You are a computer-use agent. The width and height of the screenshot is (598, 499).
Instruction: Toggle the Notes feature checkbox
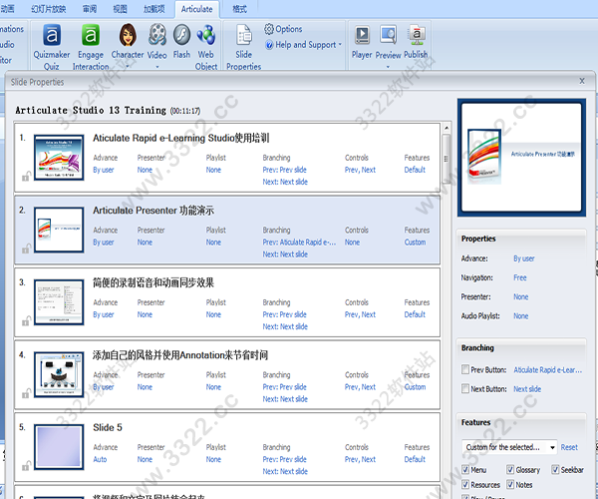tap(510, 484)
